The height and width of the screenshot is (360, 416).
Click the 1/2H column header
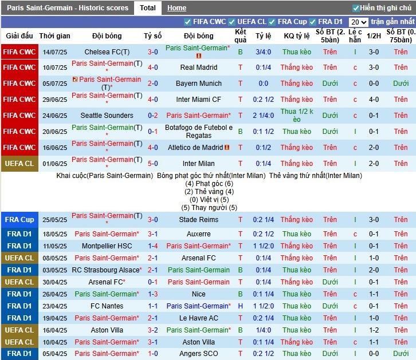374,35
